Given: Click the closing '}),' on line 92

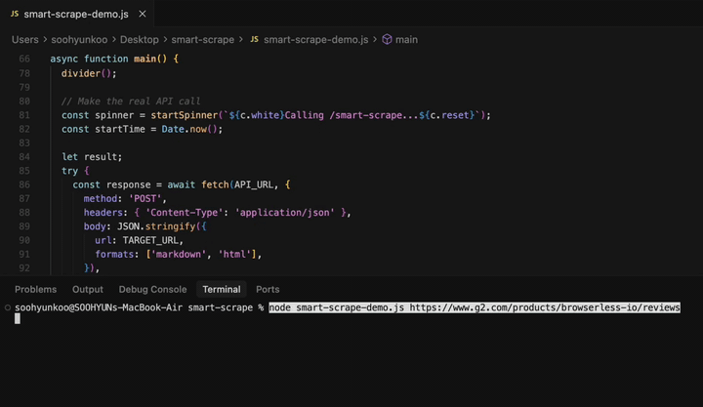Looking at the screenshot, I should (x=92, y=268).
